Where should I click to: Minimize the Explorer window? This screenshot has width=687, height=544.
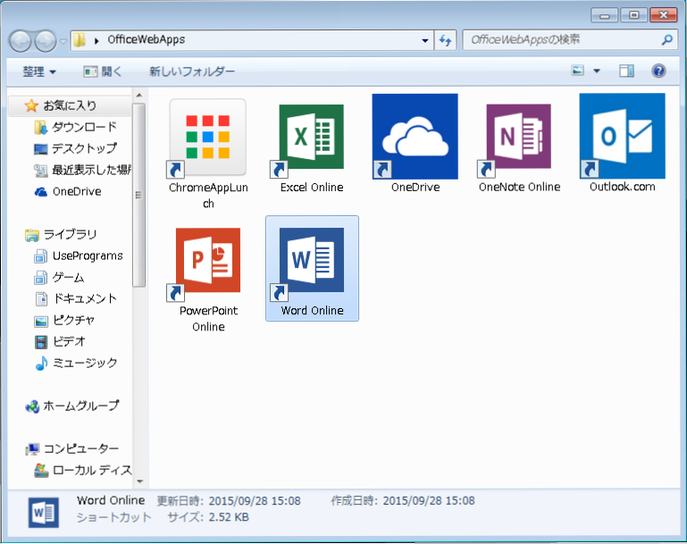click(x=604, y=15)
